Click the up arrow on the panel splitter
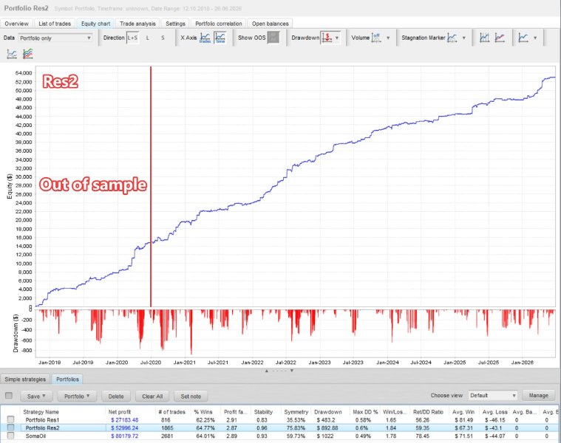Viewport: 561px width, 443px height. coord(267,371)
